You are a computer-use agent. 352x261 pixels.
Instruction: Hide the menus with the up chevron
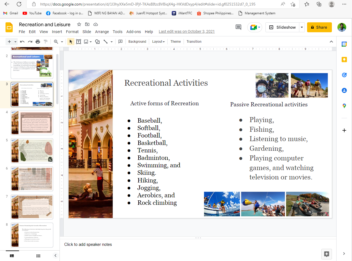pyautogui.click(x=331, y=42)
